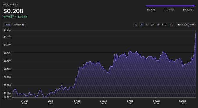Click the $0.167 y-axis label
This screenshot has width=198, height=108.
7,97
